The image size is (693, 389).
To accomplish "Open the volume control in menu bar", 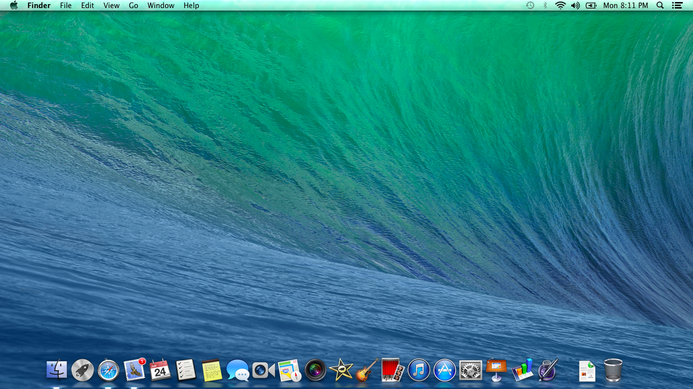I will coord(575,6).
